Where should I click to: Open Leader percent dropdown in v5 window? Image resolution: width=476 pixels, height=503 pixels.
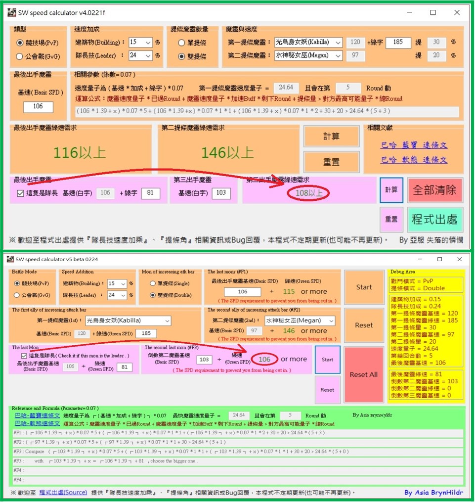click(117, 295)
